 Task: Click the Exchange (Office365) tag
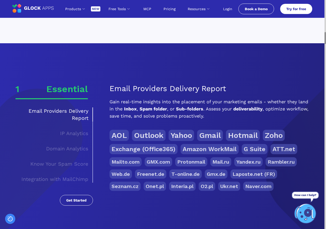(143, 149)
